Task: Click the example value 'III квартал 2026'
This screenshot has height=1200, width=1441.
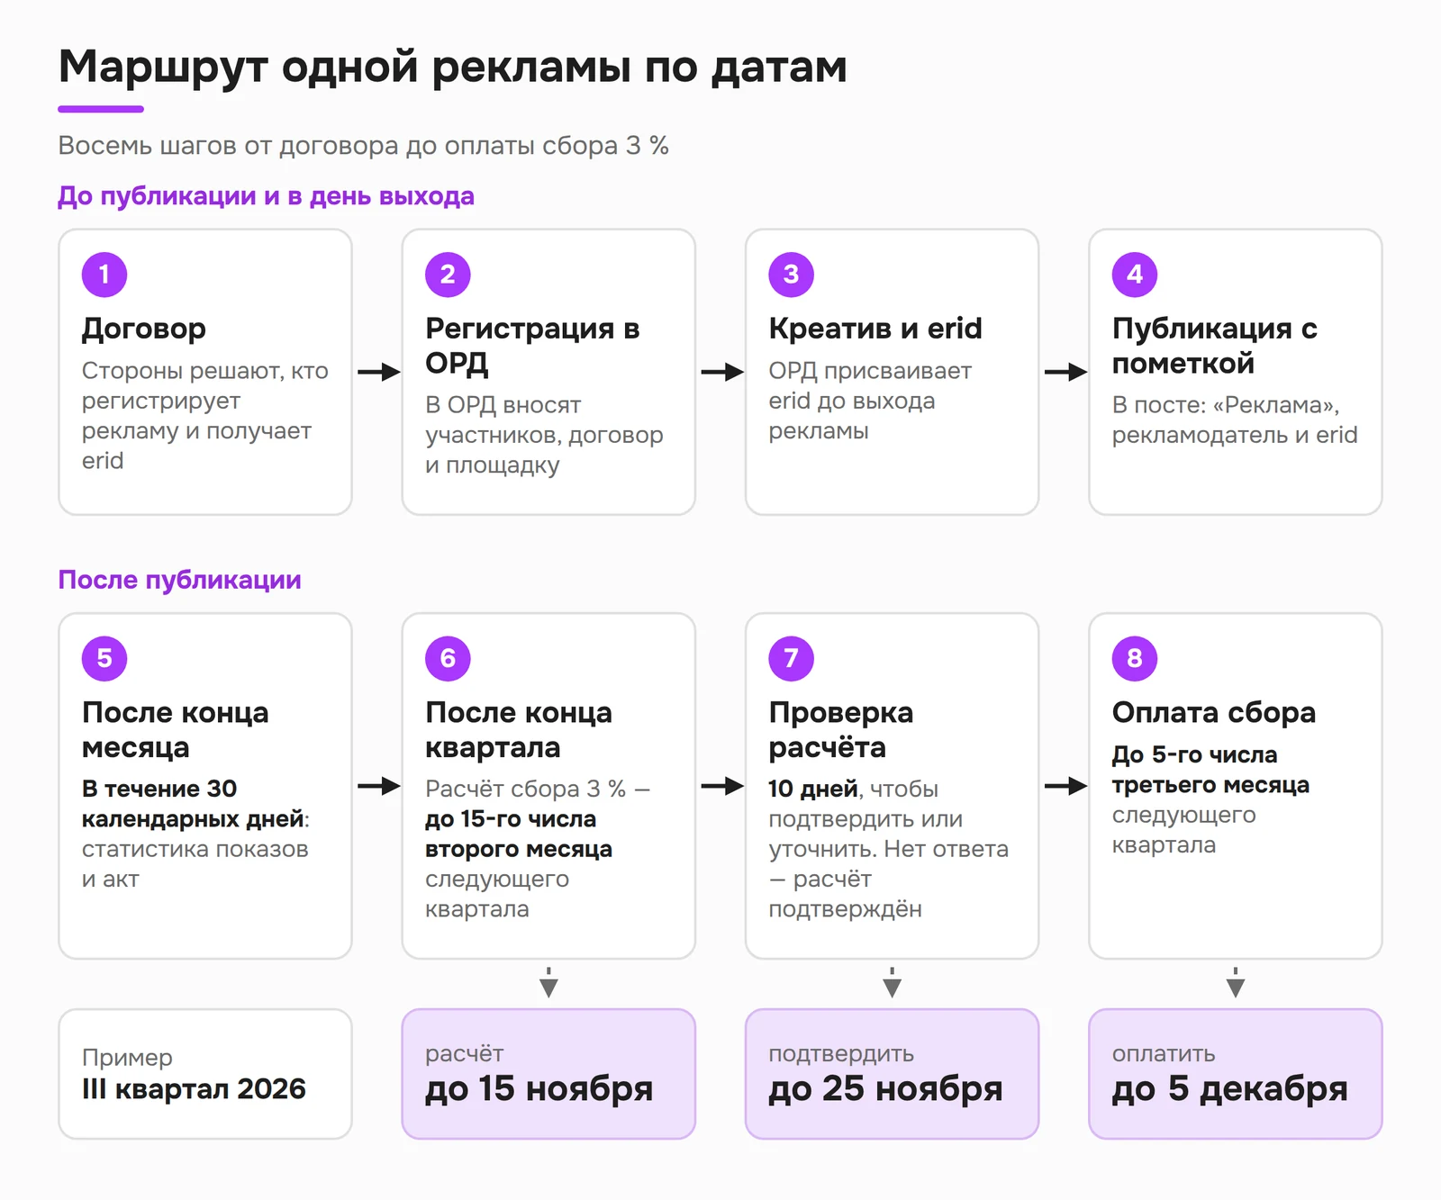Action: 194,1089
